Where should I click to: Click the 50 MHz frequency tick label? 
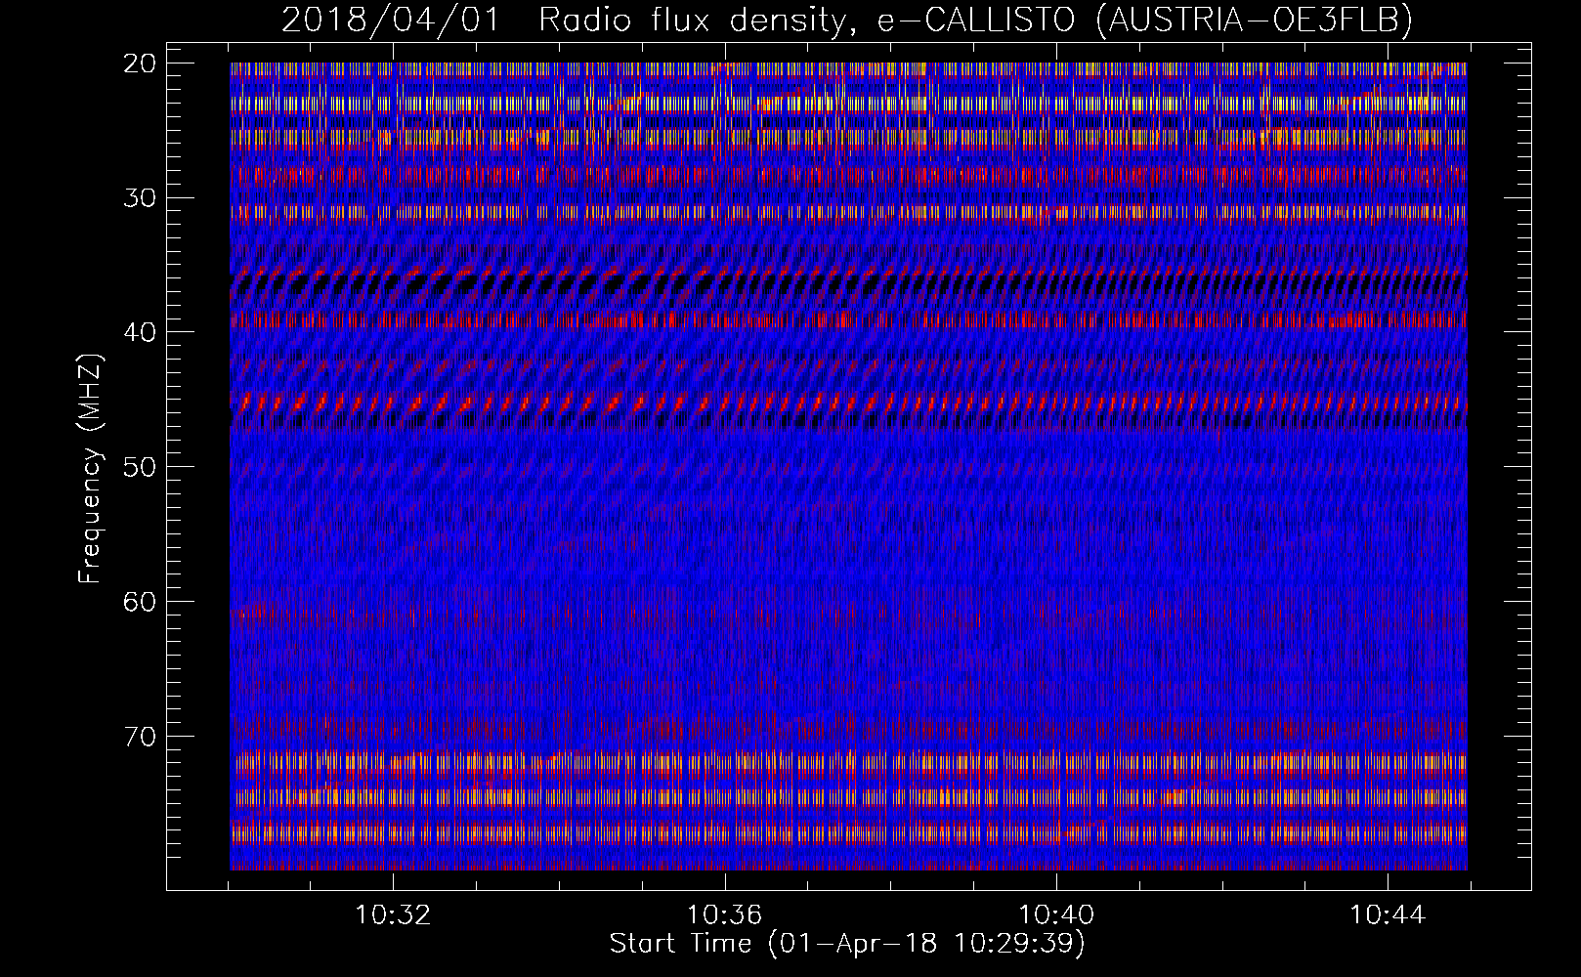pyautogui.click(x=141, y=467)
